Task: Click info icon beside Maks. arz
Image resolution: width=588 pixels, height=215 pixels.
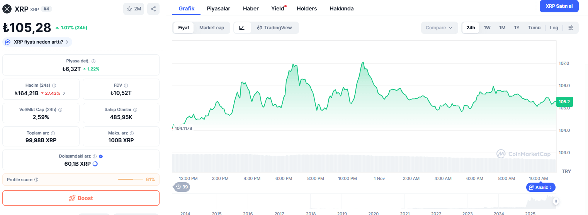Action: [132, 133]
